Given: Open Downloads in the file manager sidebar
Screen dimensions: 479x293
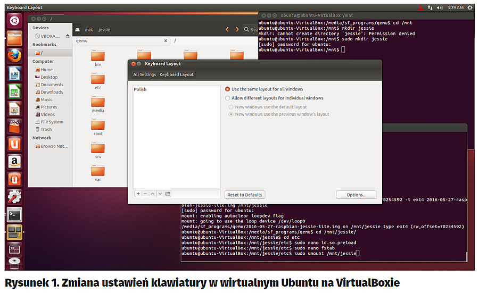Looking at the screenshot, I should pos(52,92).
